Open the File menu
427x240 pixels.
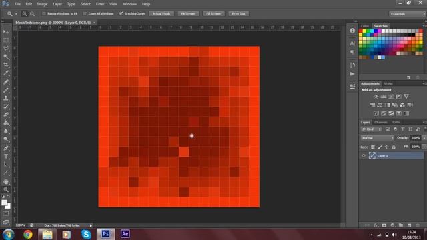click(x=17, y=4)
